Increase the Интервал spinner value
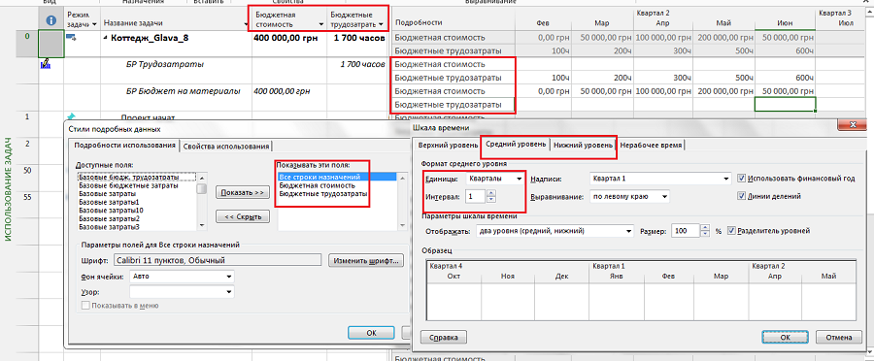The image size is (874, 361). click(491, 193)
